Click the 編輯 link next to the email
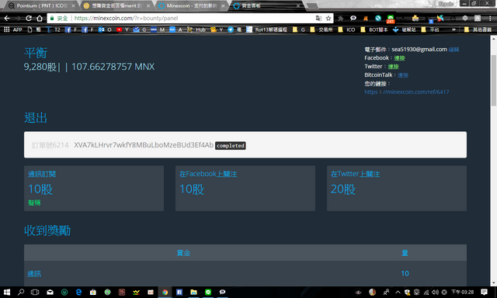This screenshot has height=298, width=497. (454, 50)
